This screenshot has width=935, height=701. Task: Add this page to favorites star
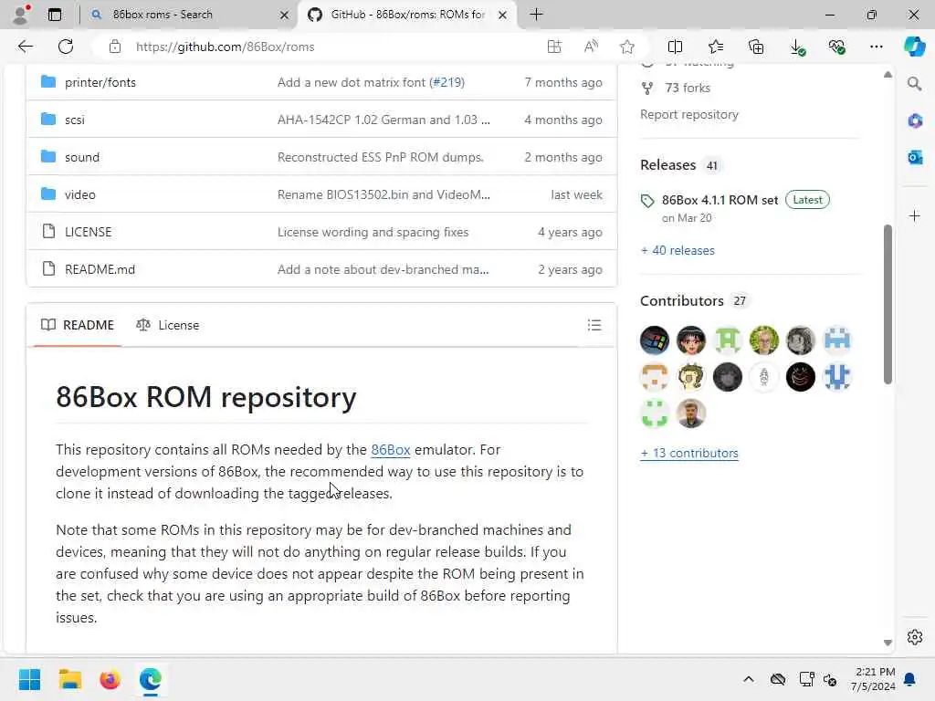pyautogui.click(x=626, y=47)
